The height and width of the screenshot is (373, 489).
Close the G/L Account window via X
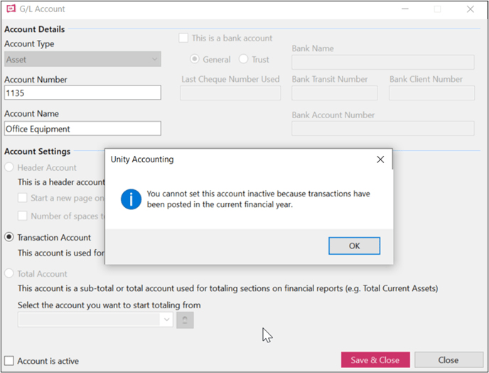[x=471, y=9]
